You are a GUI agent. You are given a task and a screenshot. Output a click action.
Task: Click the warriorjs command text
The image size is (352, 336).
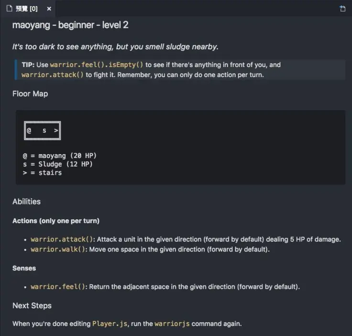[x=172, y=324]
